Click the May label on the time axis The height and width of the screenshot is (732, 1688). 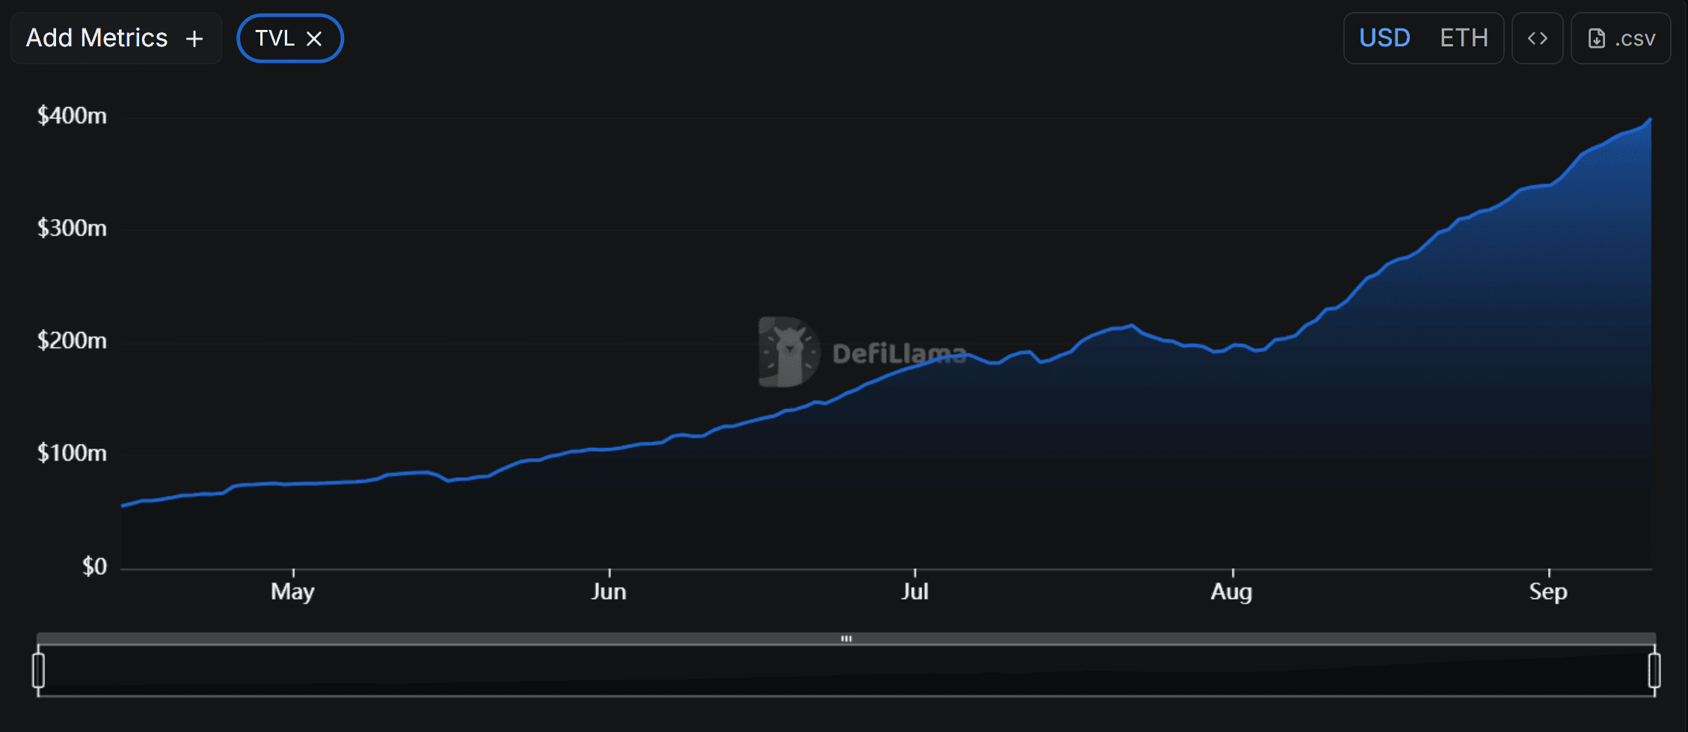point(292,591)
